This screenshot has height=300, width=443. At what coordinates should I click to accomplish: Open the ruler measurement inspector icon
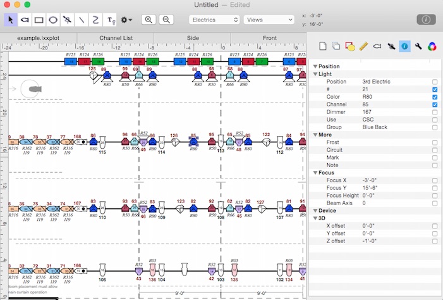point(363,46)
